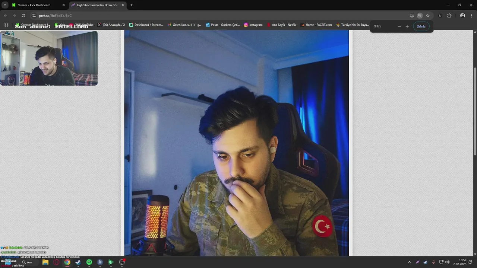The image size is (477, 268).
Task: Open the Steam tray icon
Action: (425, 262)
